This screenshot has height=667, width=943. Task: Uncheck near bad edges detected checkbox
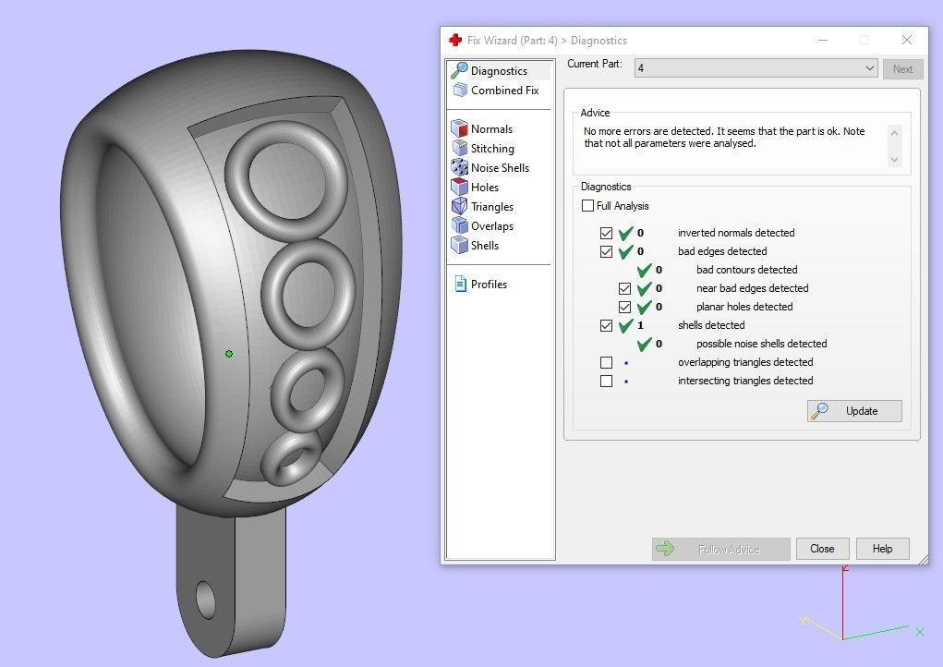coord(625,288)
